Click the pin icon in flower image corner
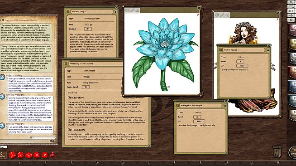The width and height of the screenshot is (296, 166). pos(198,15)
